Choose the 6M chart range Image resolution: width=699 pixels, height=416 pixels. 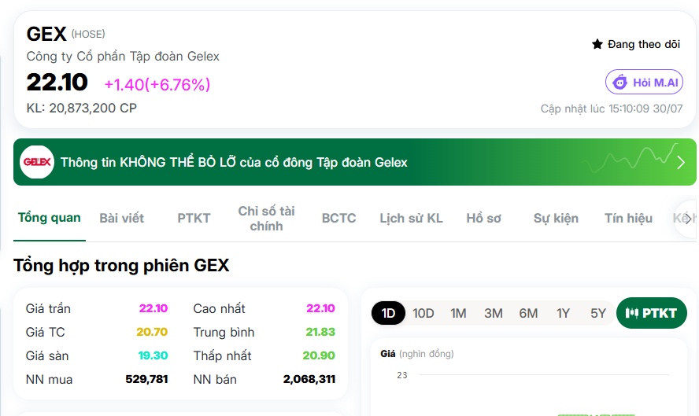pyautogui.click(x=528, y=313)
